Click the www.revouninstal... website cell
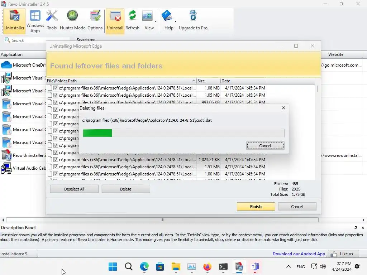 [342, 155]
